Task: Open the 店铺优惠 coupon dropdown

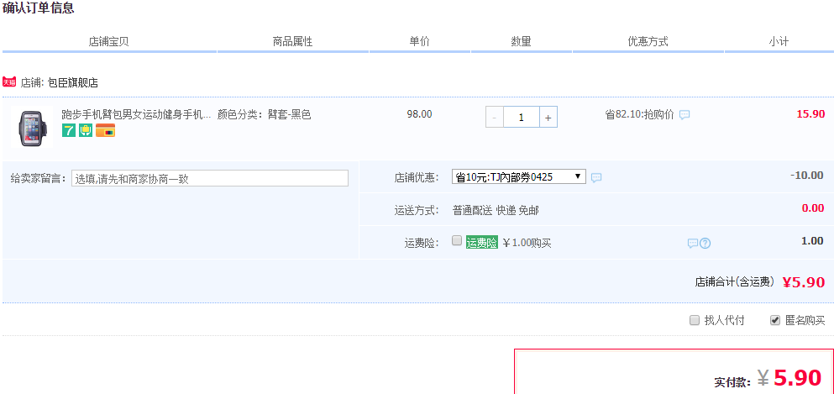Action: [x=518, y=176]
